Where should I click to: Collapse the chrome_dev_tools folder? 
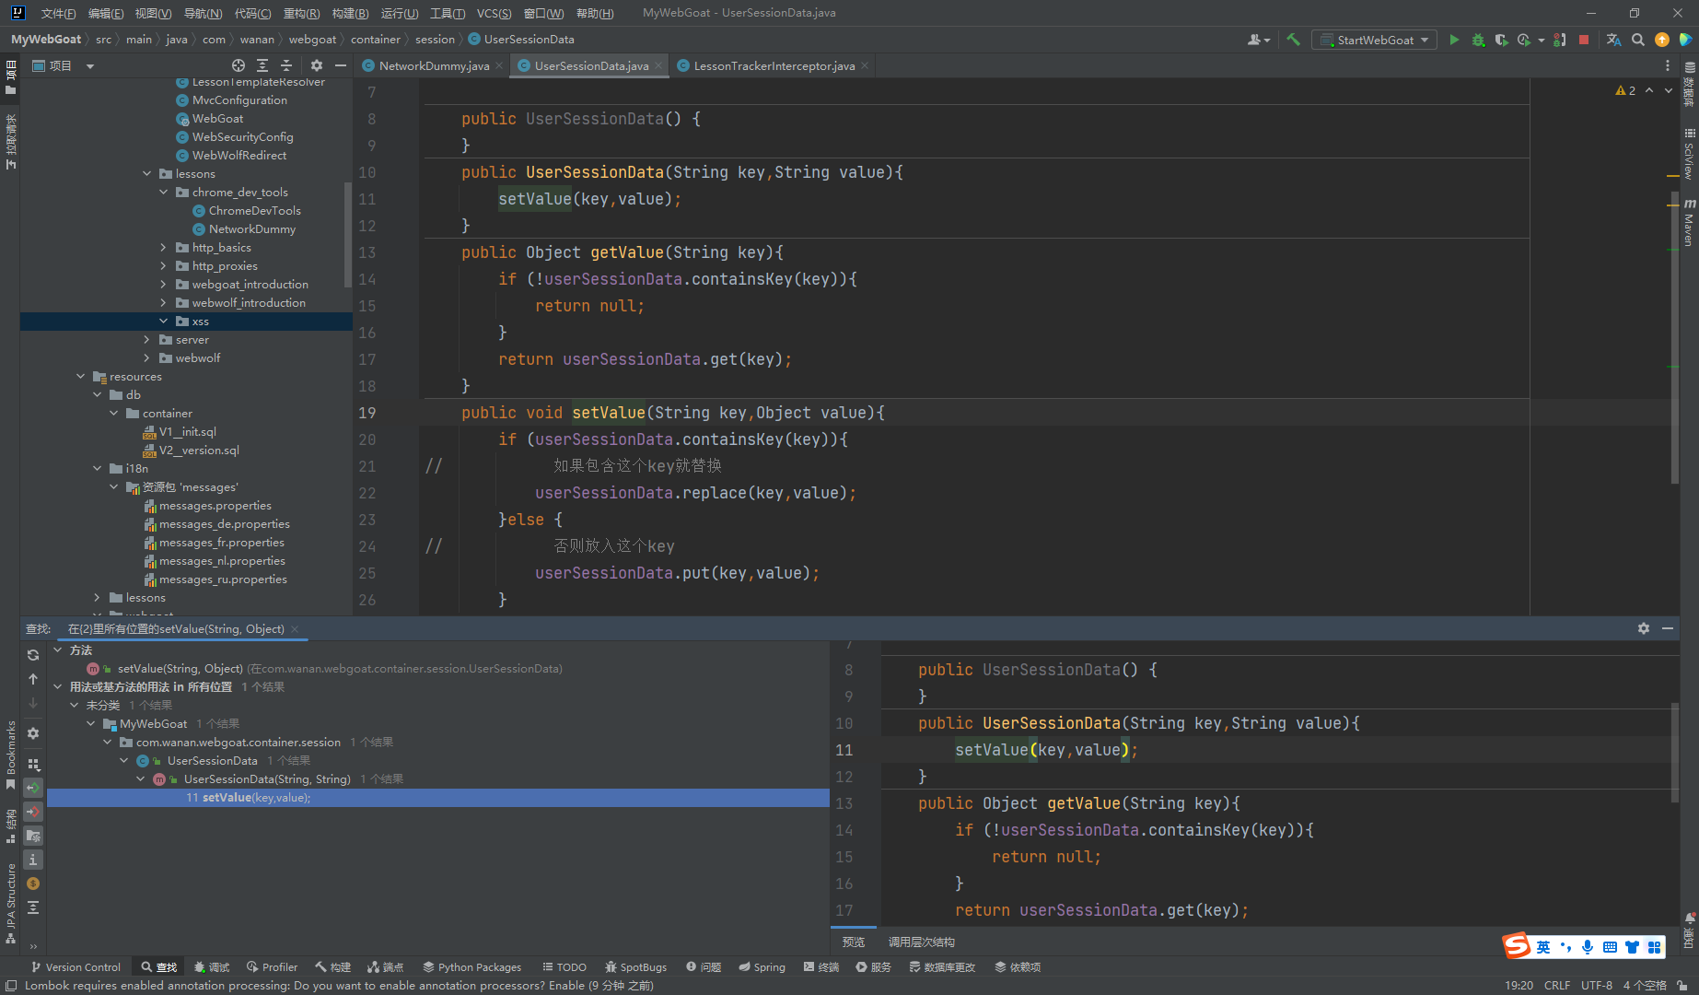click(164, 192)
